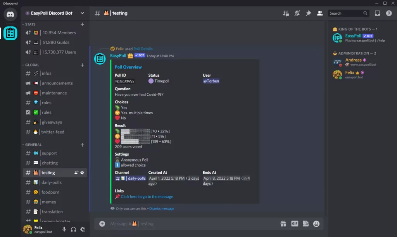
Task: Click here to go to the message
Action: tap(147, 196)
